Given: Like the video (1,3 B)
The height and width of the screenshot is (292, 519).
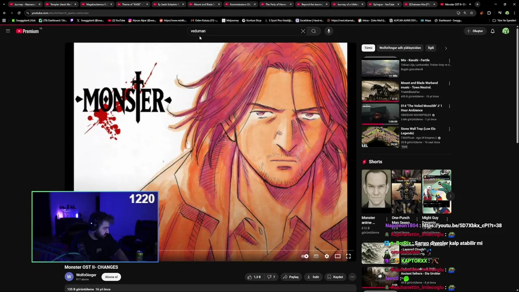Looking at the screenshot, I should tap(254, 277).
